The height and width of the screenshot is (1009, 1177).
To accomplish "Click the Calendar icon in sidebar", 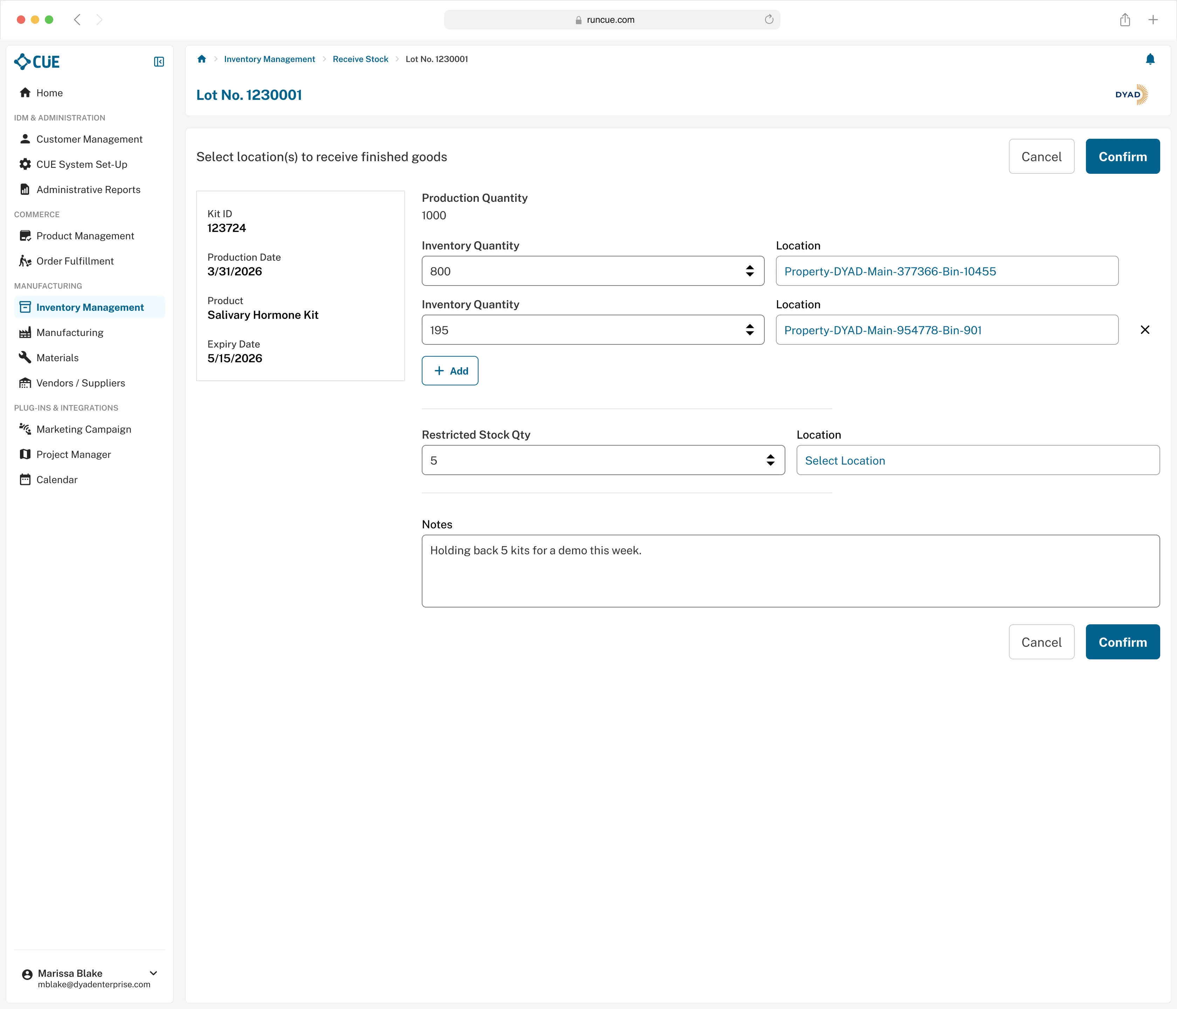I will 25,480.
